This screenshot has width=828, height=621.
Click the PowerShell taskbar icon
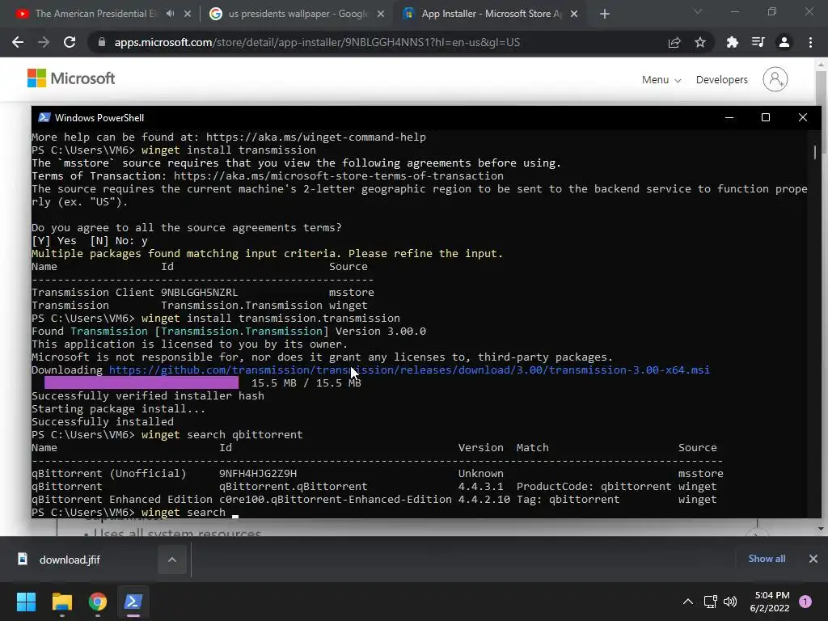pos(133,602)
